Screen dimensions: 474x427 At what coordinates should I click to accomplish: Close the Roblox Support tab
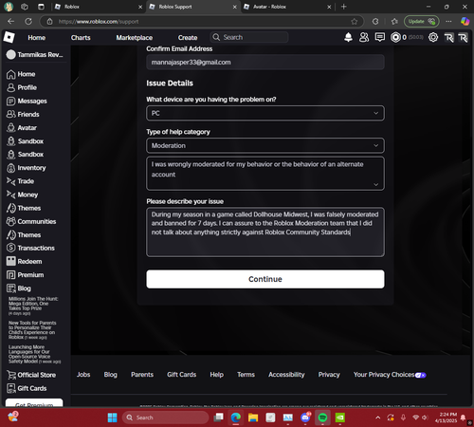(234, 7)
